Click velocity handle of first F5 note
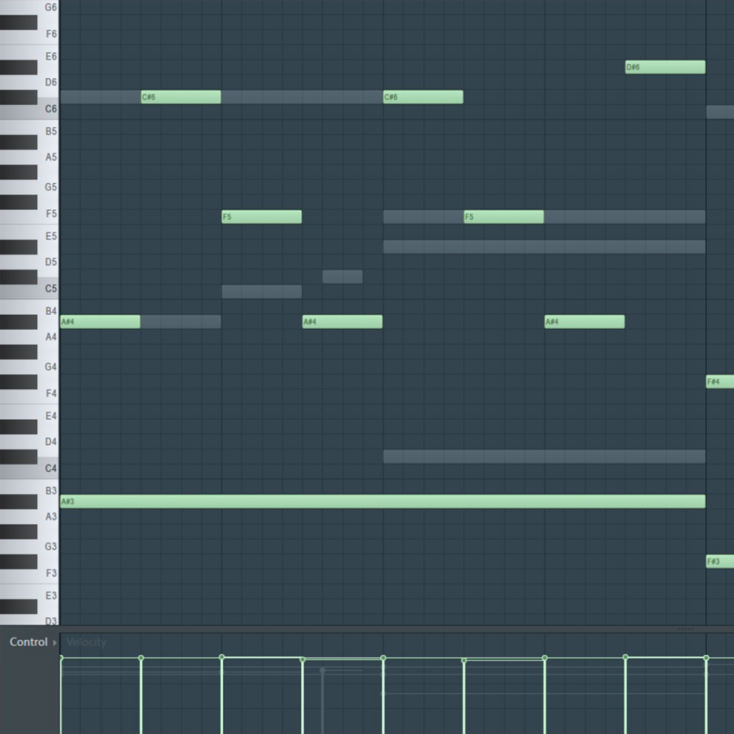The width and height of the screenshot is (734, 734). coord(222,657)
